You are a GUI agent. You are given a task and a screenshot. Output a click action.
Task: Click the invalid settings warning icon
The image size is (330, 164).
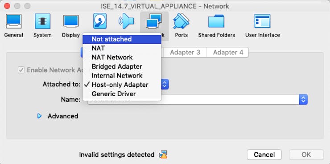pos(163,155)
